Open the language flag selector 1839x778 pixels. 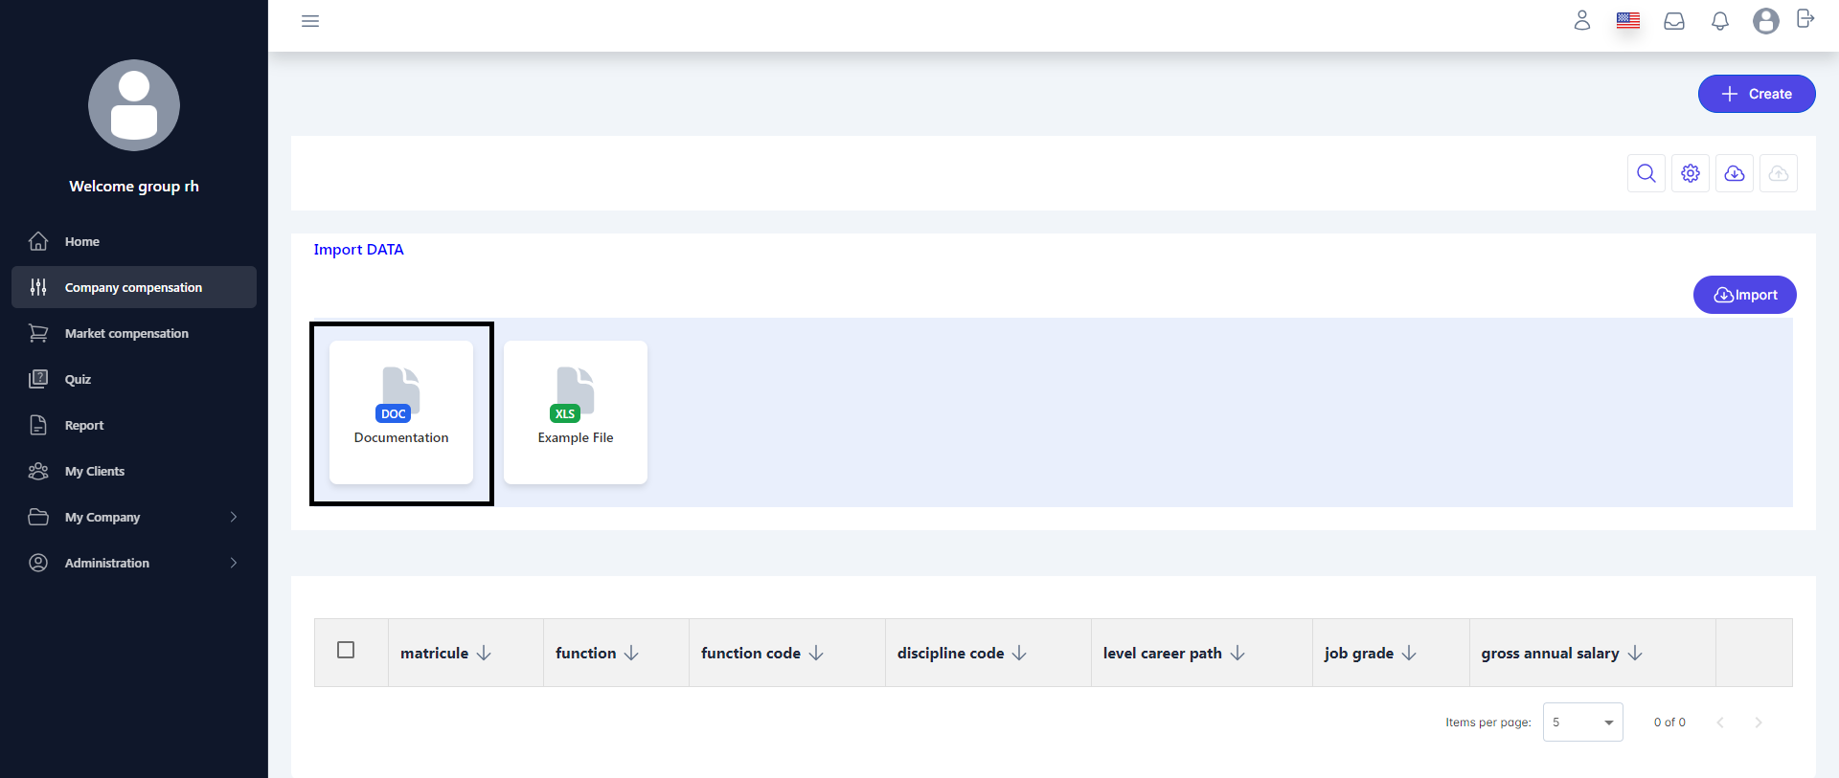click(1627, 20)
